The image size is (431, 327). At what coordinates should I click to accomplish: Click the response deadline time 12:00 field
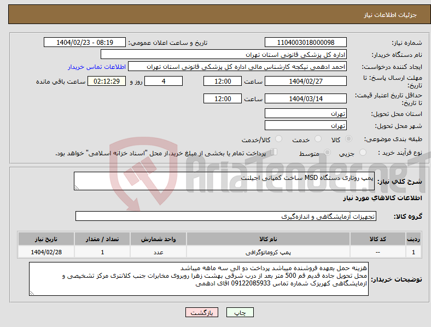pos(223,81)
